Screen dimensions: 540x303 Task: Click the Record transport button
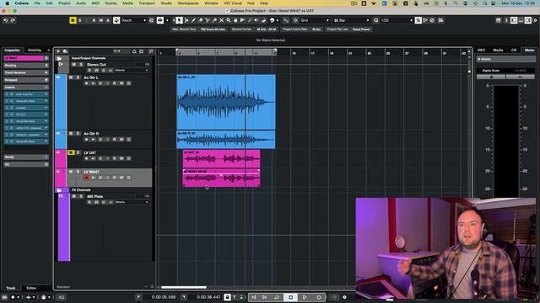tap(319, 297)
